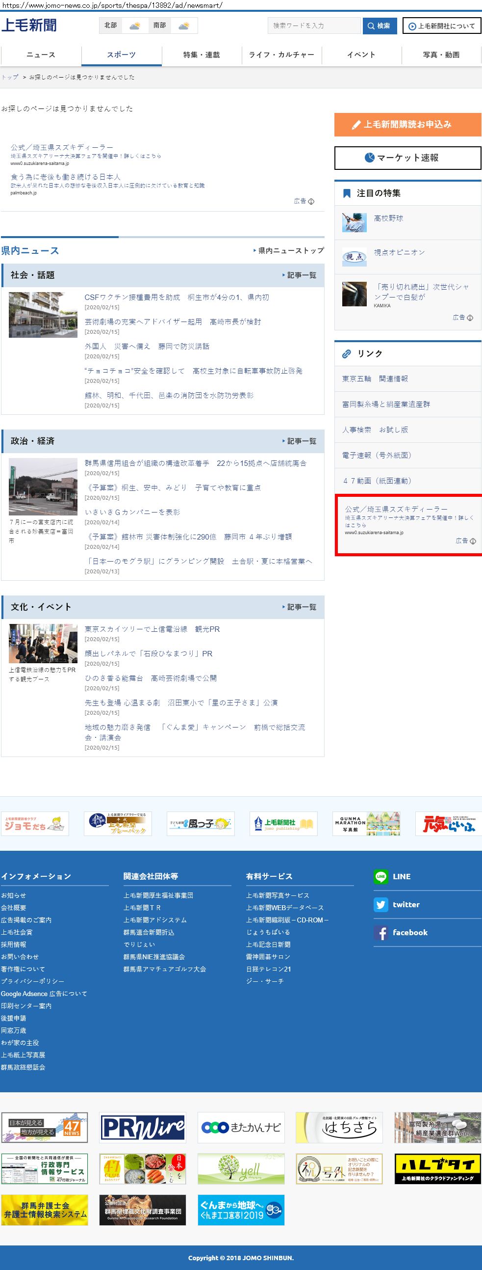Open 写真・動画 menu item
The image size is (482, 1270).
(x=441, y=54)
